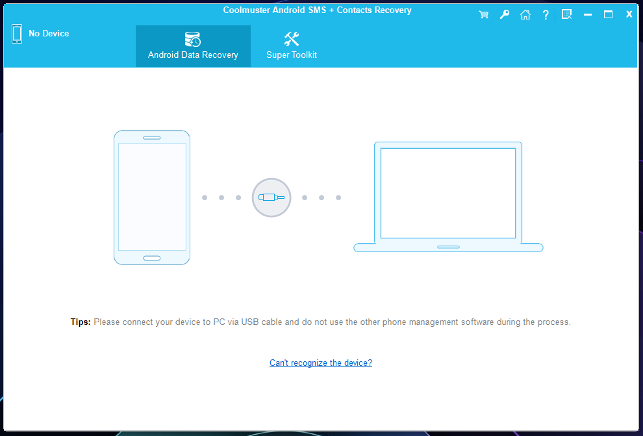Click the laptop illustration

448,197
